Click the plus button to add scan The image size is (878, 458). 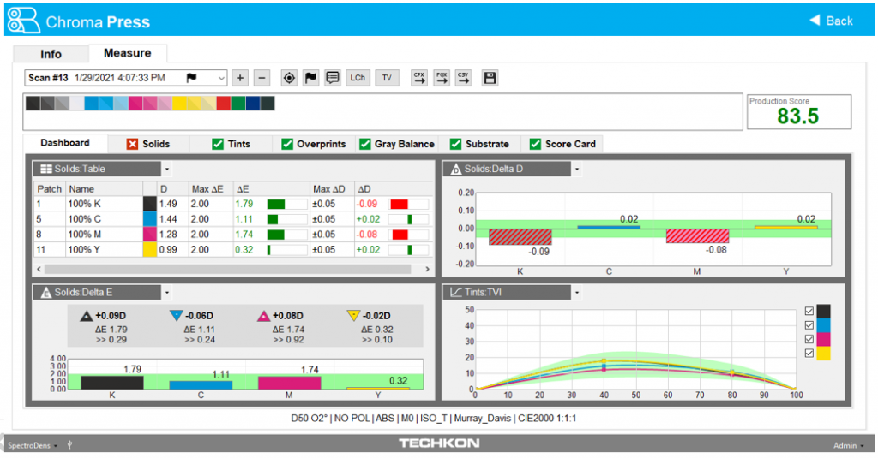point(240,78)
